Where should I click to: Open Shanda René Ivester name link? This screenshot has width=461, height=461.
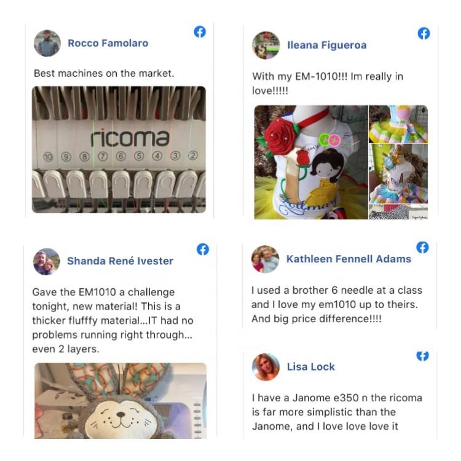(120, 261)
